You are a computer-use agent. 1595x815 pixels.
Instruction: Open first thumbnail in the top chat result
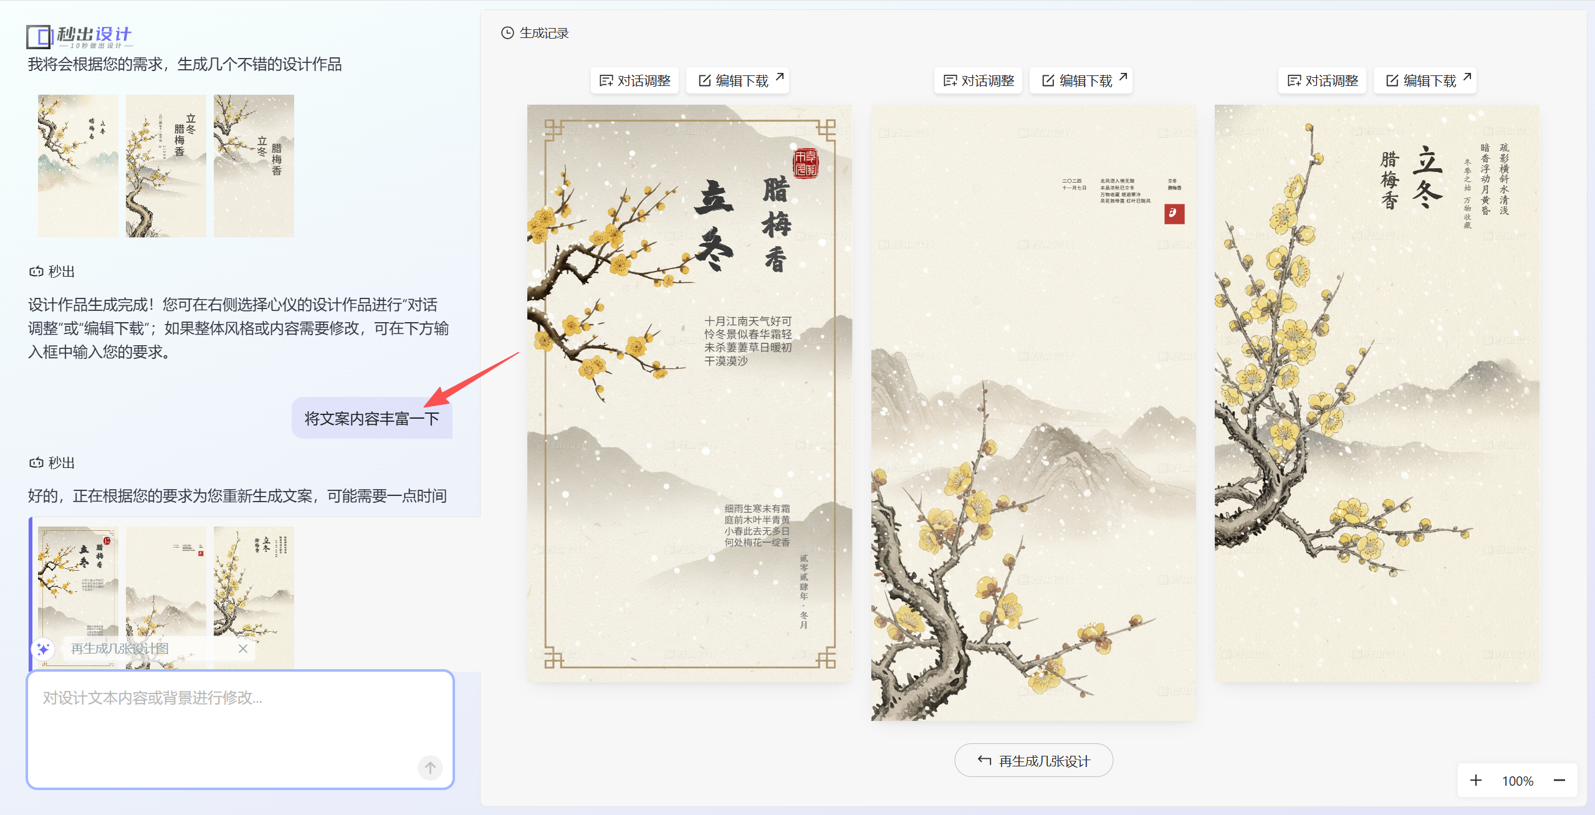(x=78, y=166)
